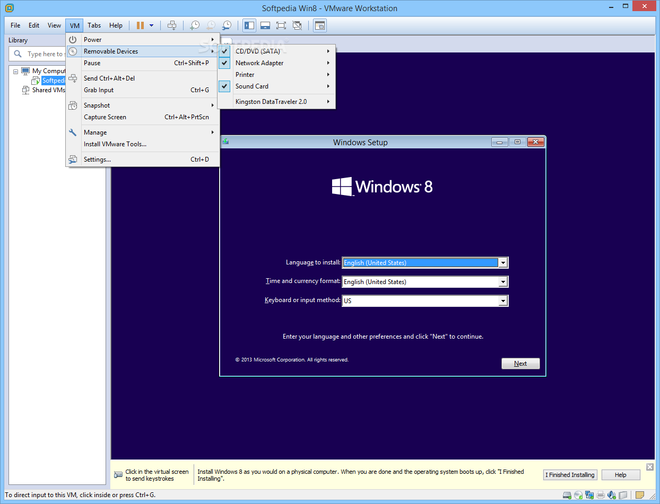
Task: Click the CD/DVD status bar icon
Action: click(x=578, y=496)
